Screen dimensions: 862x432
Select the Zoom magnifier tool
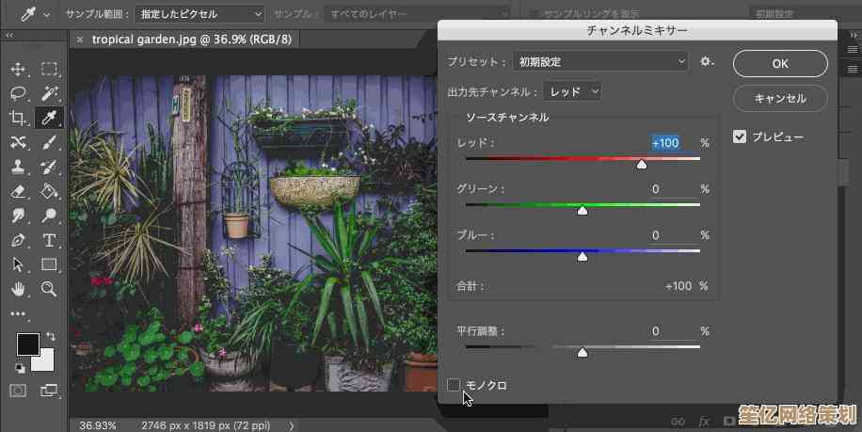pos(49,289)
